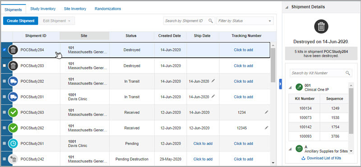The width and height of the screenshot is (361, 167).
Task: Click the truck icon for POCStudy282
Action: tap(13, 81)
